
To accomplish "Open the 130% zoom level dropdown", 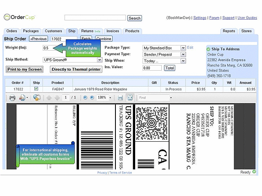I will point(110,98).
